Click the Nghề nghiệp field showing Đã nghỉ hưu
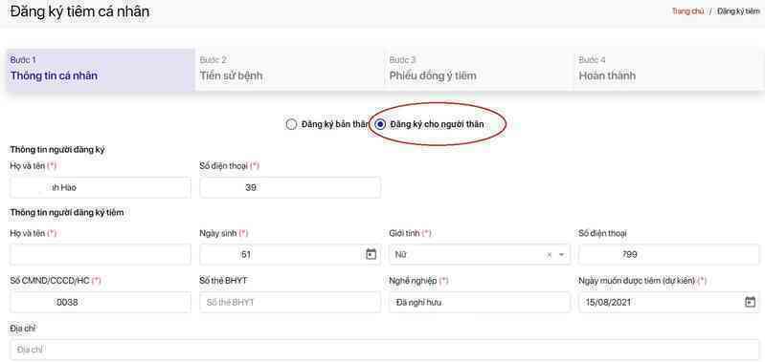Viewport: 765px width, 362px height. [480, 302]
